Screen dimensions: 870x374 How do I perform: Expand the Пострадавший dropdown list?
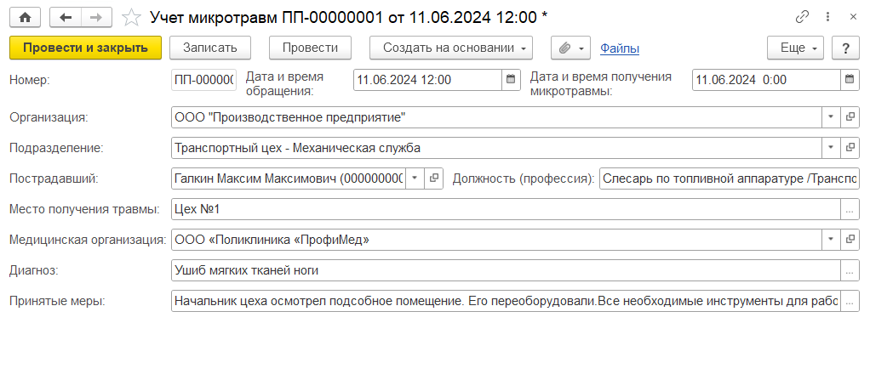(414, 178)
